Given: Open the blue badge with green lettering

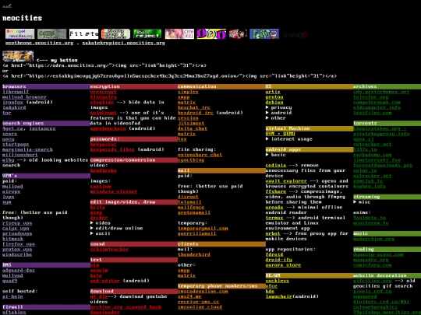Looking at the screenshot, I should 264,34.
